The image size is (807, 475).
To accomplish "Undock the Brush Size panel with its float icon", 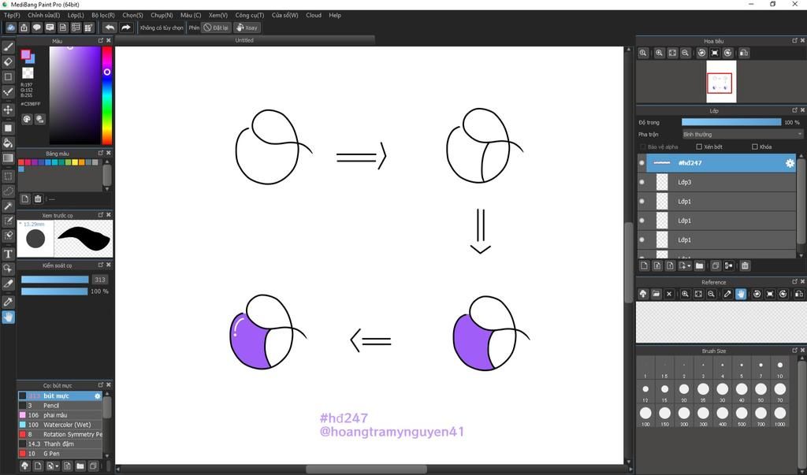I will tap(794, 351).
